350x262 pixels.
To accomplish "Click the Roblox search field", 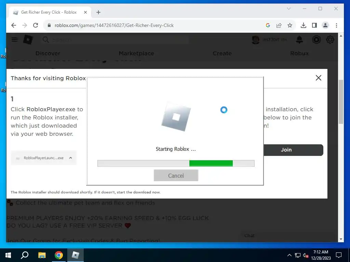I will pos(115,40).
